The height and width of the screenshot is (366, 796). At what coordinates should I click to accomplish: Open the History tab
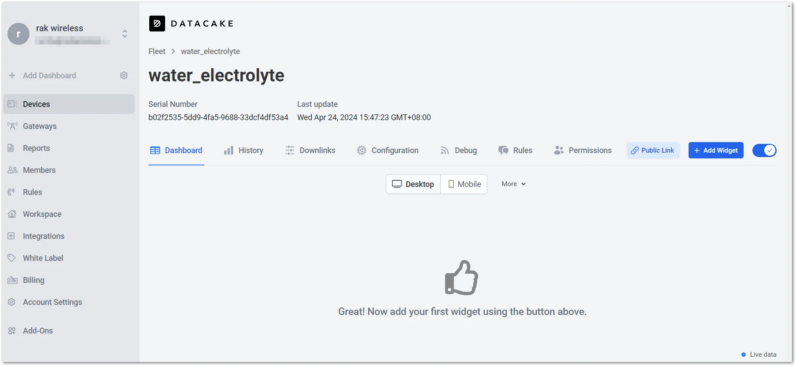point(243,150)
